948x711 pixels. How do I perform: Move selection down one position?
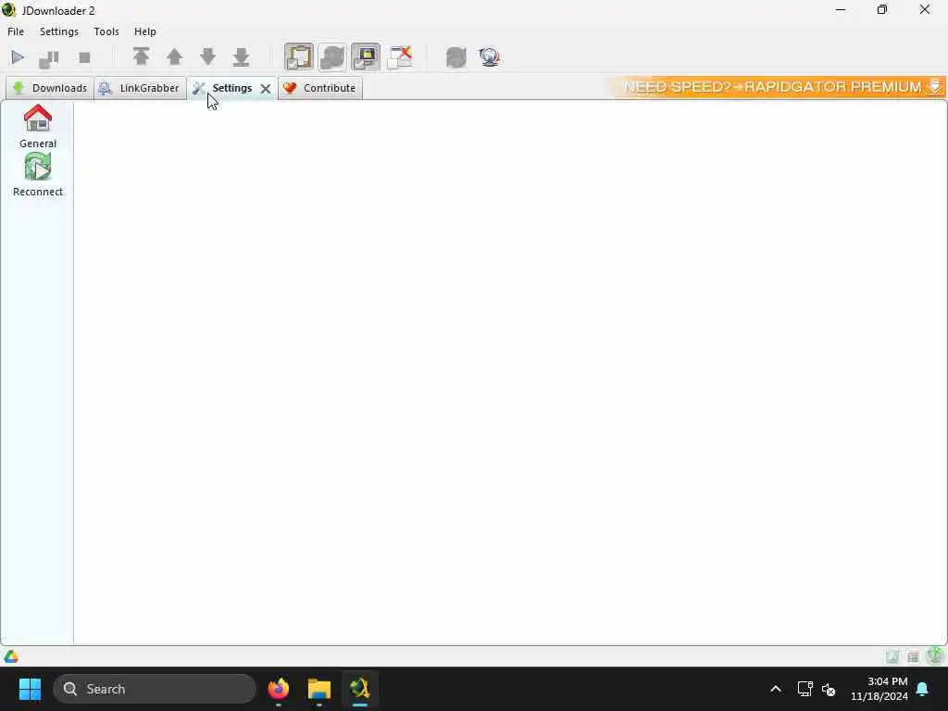coord(208,56)
